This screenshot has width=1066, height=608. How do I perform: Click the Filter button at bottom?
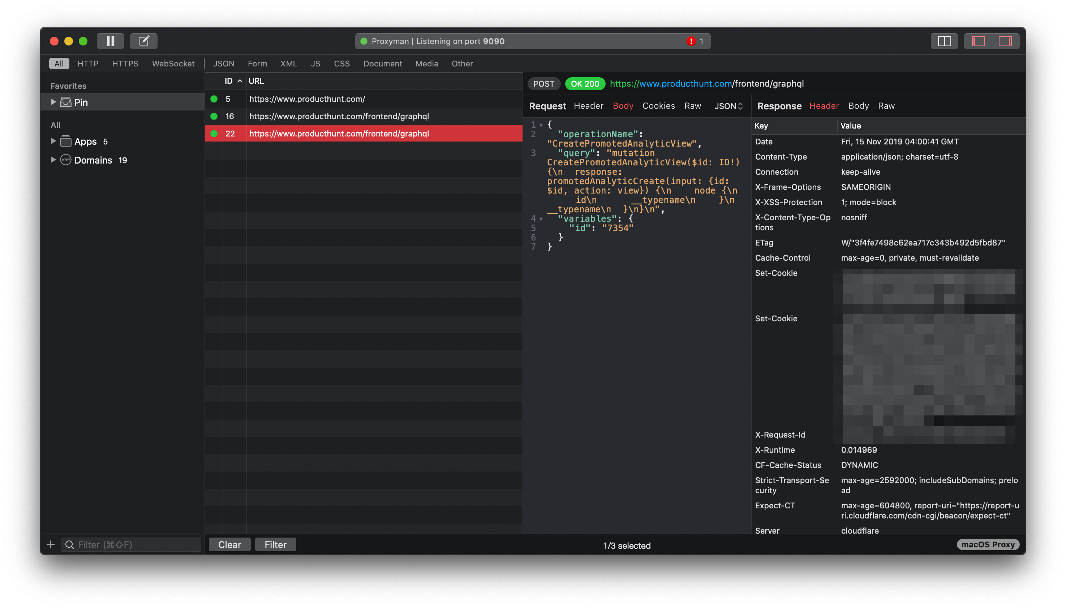(x=275, y=544)
